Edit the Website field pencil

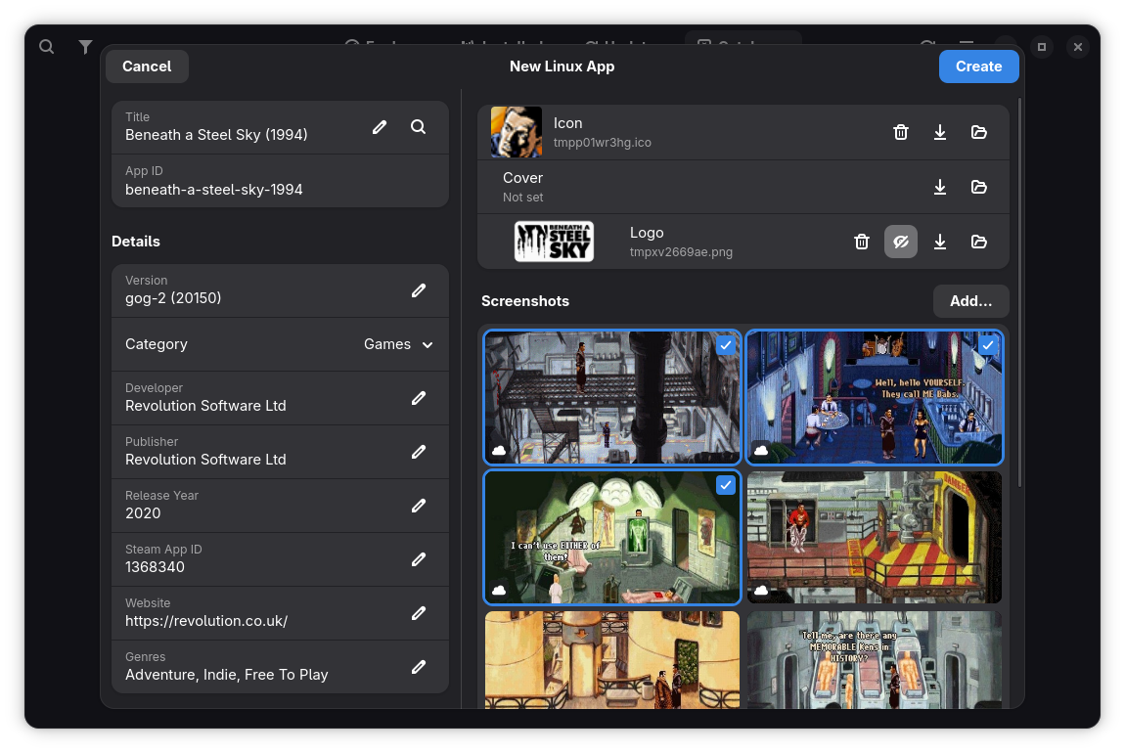[419, 613]
